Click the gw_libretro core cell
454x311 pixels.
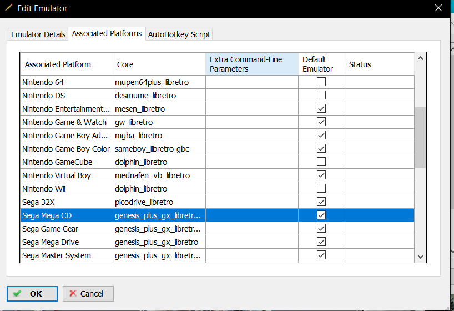[159, 122]
